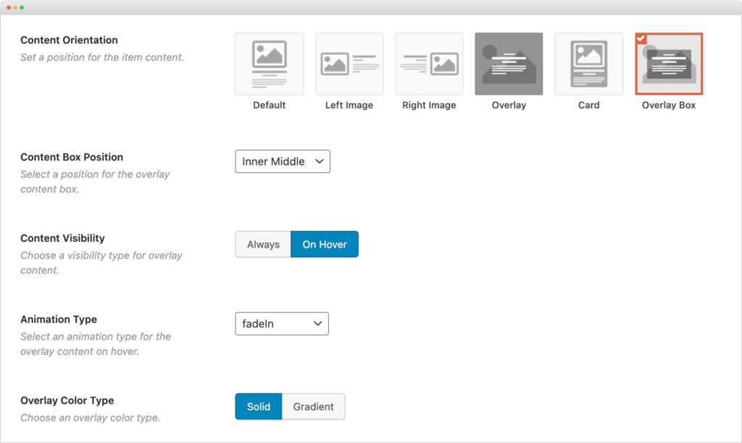
Task: Choose the Card layout icon
Action: [588, 64]
